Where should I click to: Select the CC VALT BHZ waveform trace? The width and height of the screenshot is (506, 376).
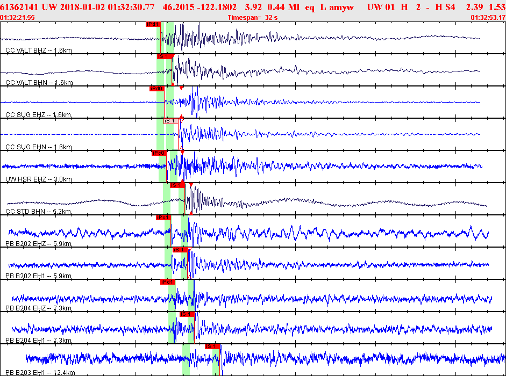click(240, 38)
